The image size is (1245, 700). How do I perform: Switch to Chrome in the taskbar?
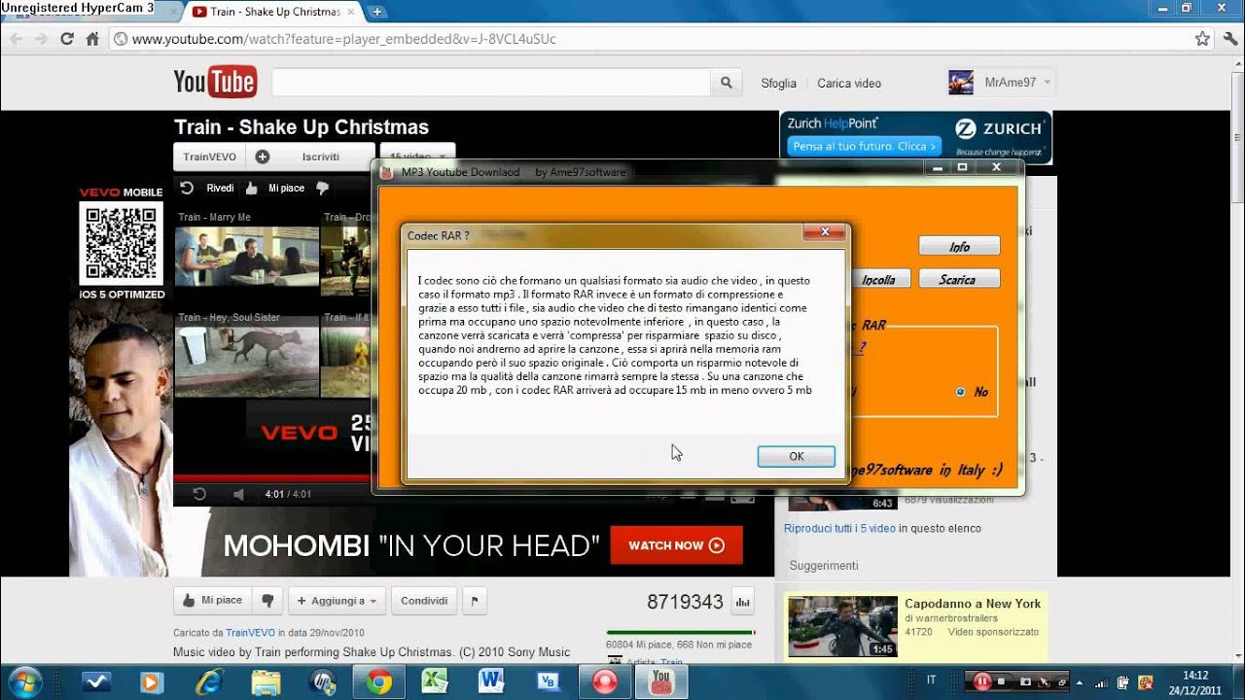click(x=379, y=682)
